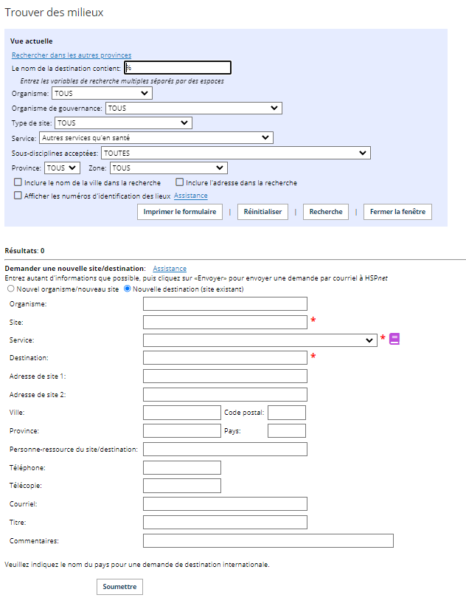Click the Pays input field
This screenshot has width=466, height=609.
coord(287,430)
